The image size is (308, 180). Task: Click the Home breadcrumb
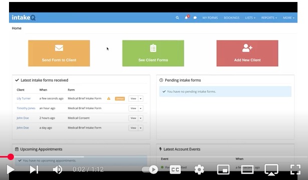coord(17,28)
